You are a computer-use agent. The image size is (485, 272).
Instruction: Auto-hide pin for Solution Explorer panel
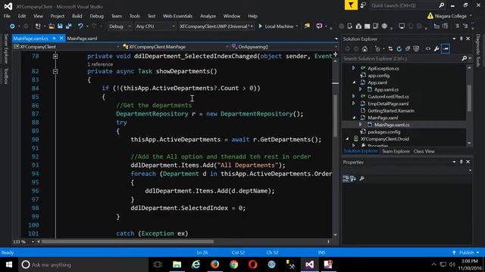462,39
